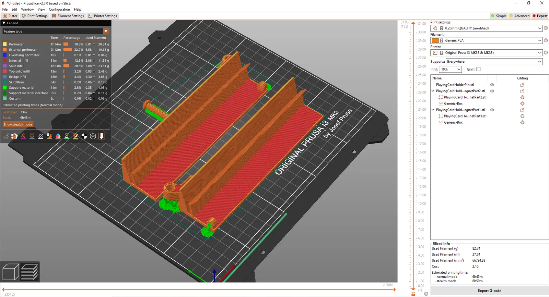Viewport: 549px width, 297px height.
Task: Collapse the Legend panel
Action: [4, 23]
